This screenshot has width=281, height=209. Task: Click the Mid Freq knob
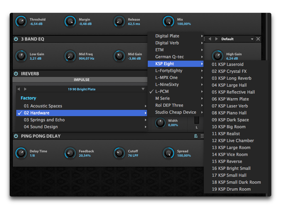[70, 56]
